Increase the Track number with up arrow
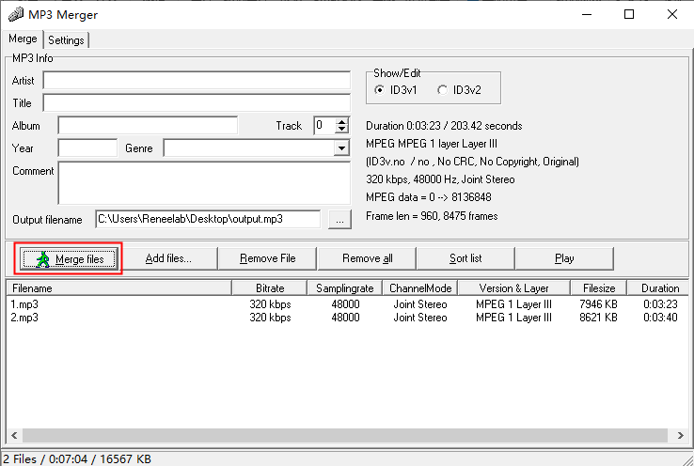Image resolution: width=694 pixels, height=466 pixels. 341,121
